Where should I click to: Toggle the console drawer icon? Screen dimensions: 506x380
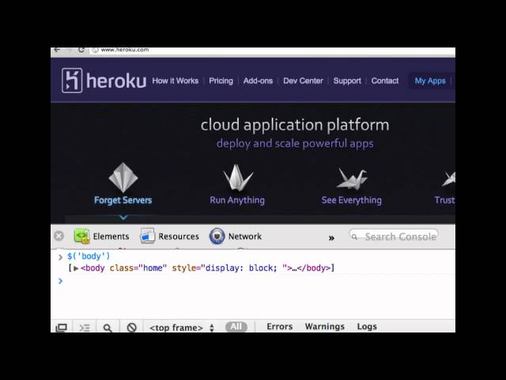(x=85, y=328)
